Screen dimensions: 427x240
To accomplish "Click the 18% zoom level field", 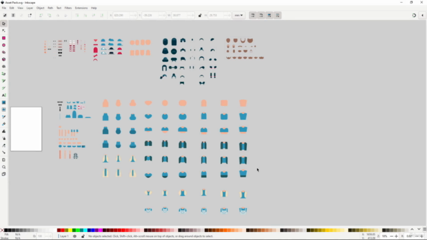I will click(x=385, y=236).
